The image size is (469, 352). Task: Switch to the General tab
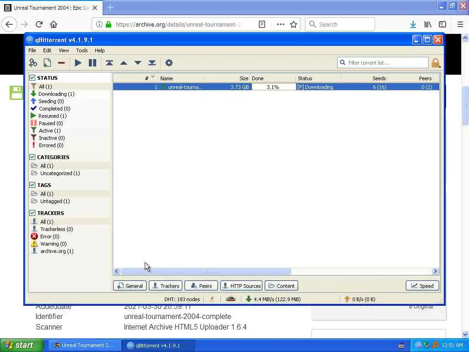130,286
